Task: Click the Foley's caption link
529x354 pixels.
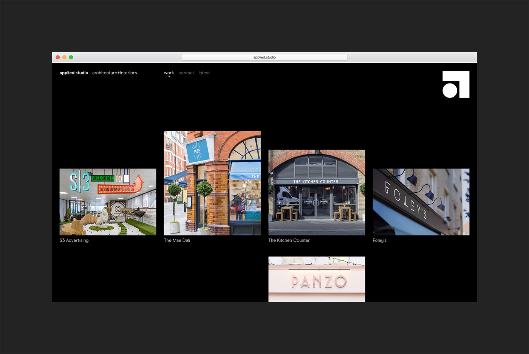Action: pyautogui.click(x=379, y=240)
